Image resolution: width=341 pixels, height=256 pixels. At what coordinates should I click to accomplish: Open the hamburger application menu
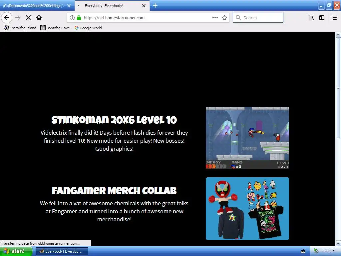335,18
